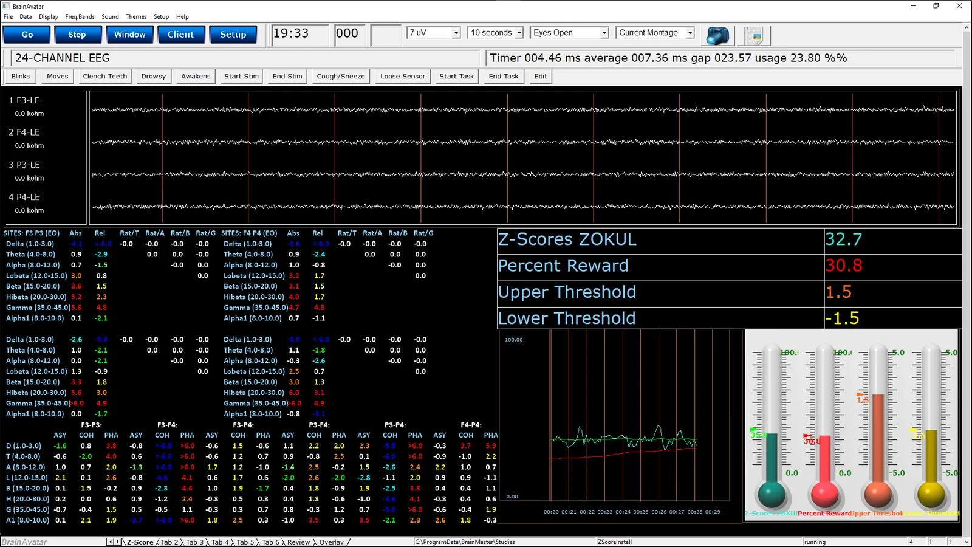This screenshot has height=547, width=972.
Task: Open the report document icon
Action: point(753,35)
